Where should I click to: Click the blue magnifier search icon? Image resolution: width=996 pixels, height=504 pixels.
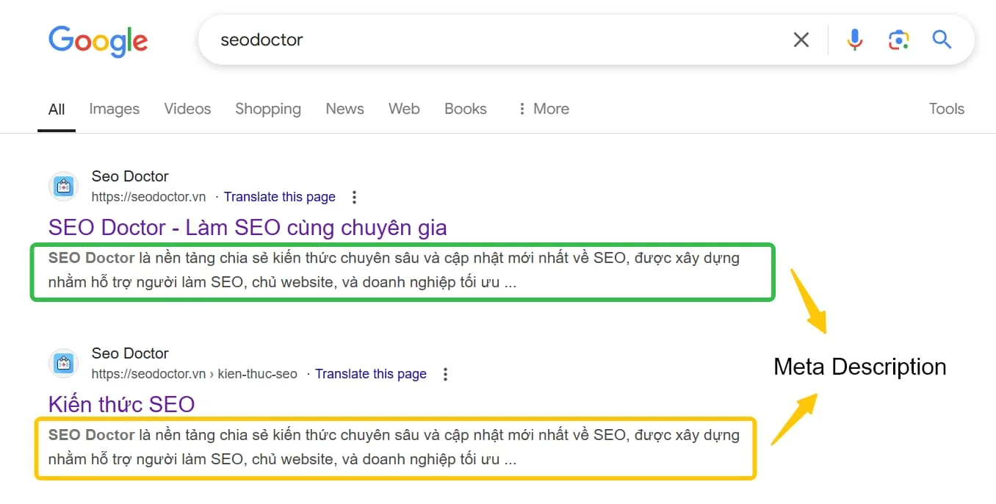(942, 39)
